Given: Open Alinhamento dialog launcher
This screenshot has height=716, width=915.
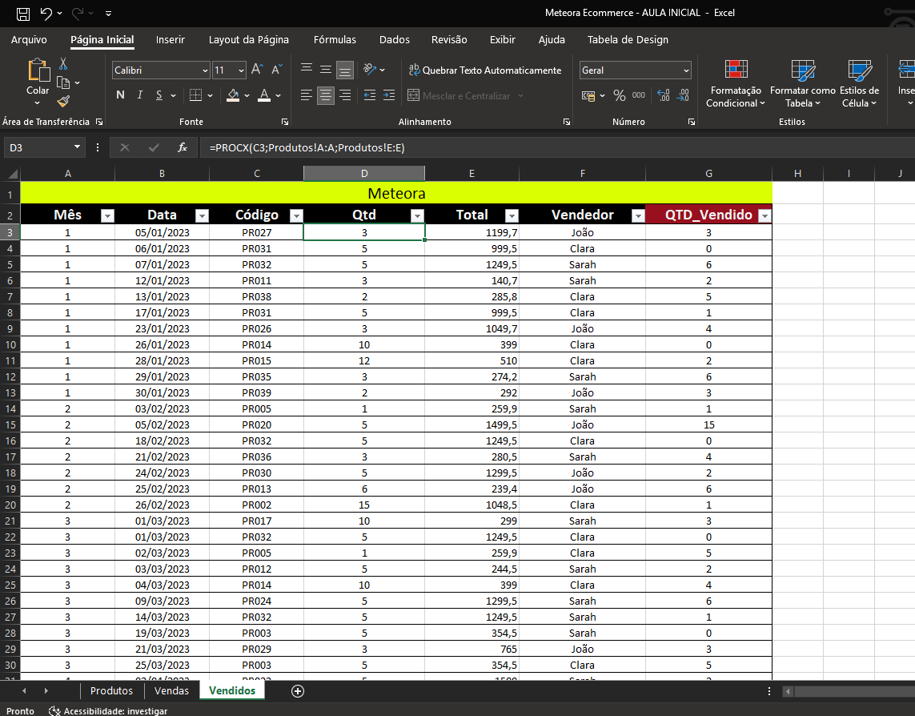Looking at the screenshot, I should coord(567,122).
